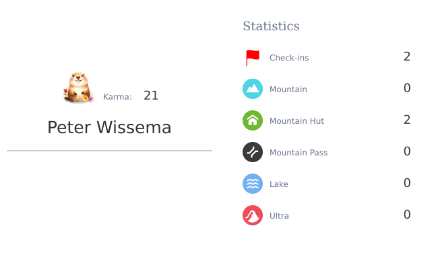Open the Check-ins label
Screen dimensions: 438x259
(x=289, y=58)
